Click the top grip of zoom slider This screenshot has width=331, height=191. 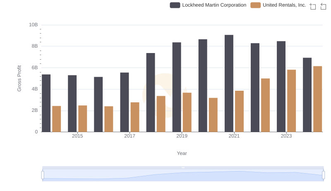(183, 167)
